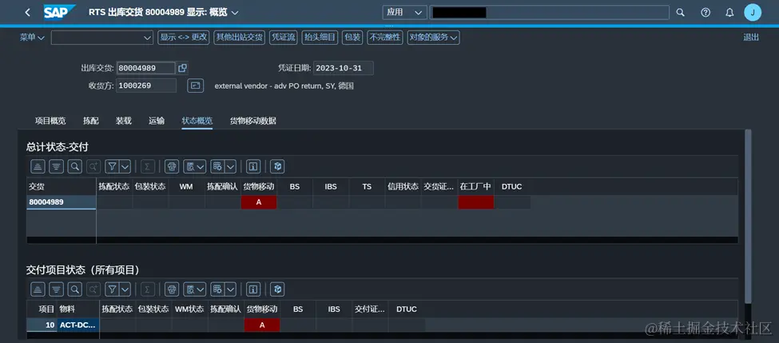The height and width of the screenshot is (343, 779).
Task: Click red 货物移动 status cell A for delivery 80004989
Action: (259, 201)
